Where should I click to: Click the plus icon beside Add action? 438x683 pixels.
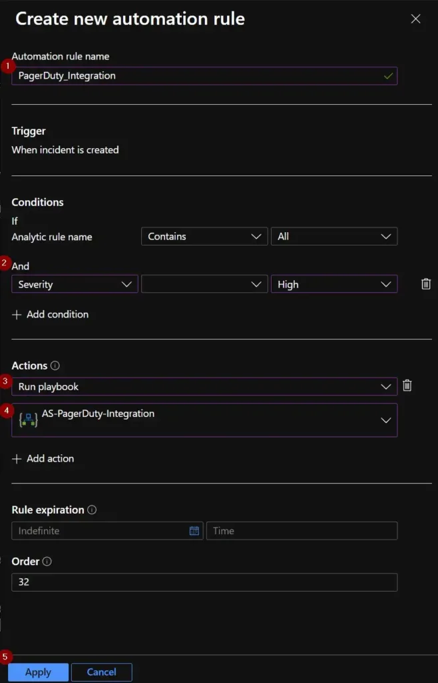click(15, 458)
